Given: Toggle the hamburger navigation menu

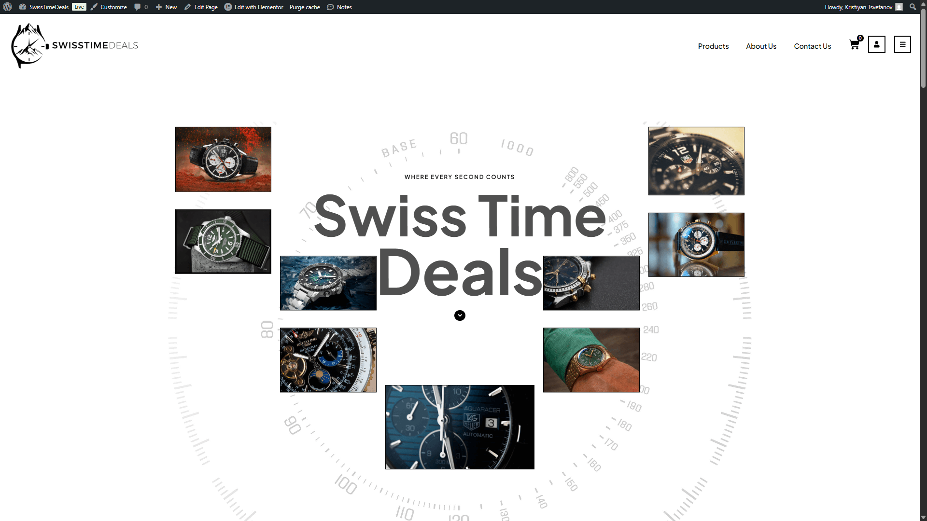Looking at the screenshot, I should (x=902, y=44).
